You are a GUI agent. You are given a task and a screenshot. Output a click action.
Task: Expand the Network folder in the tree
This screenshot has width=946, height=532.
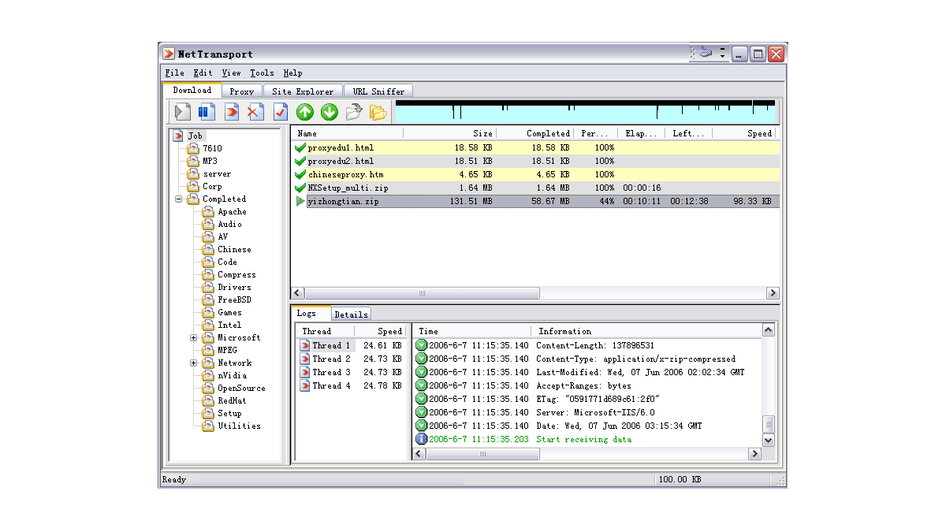coord(193,363)
